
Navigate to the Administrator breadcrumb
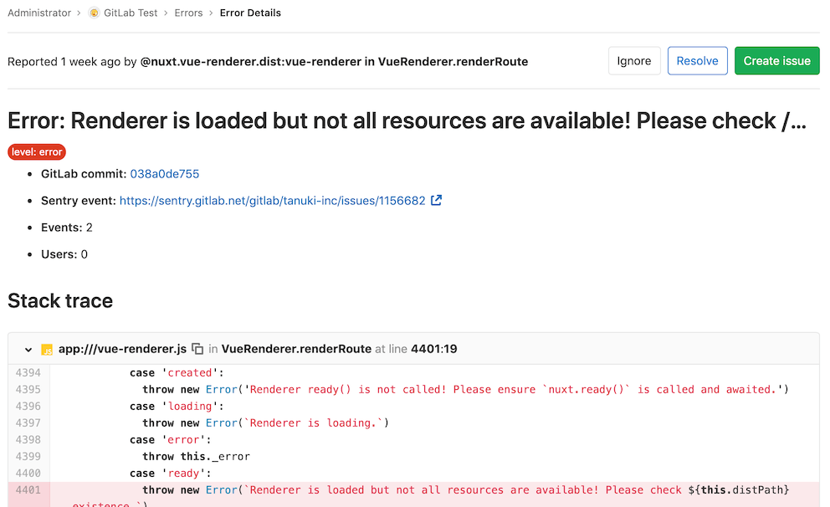click(x=38, y=13)
